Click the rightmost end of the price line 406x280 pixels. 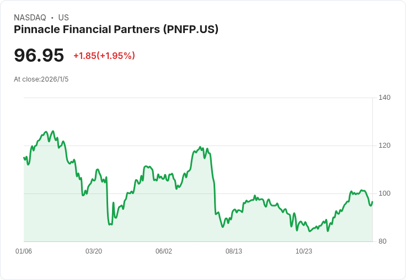pos(372,202)
